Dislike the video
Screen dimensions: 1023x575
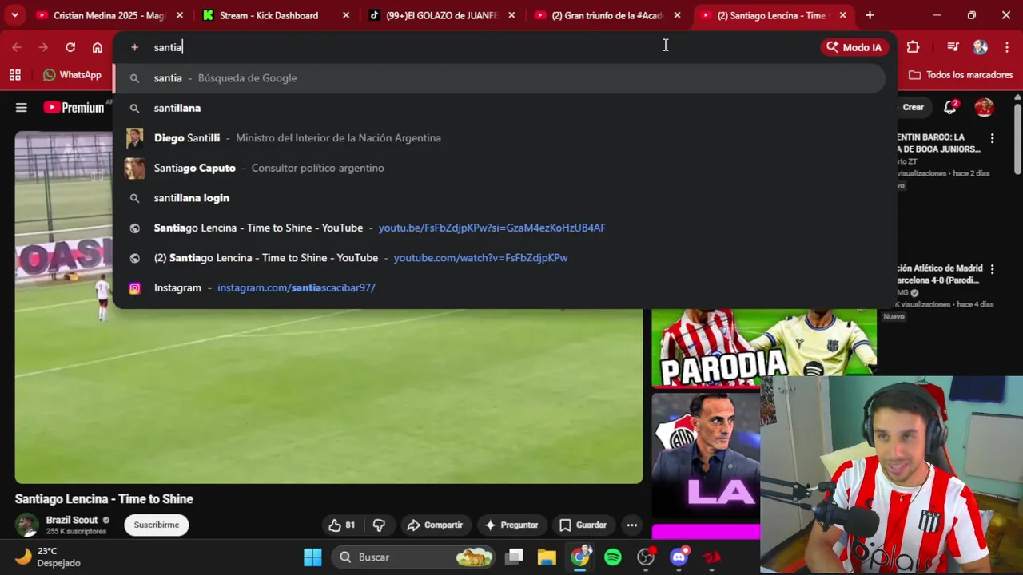click(x=379, y=525)
